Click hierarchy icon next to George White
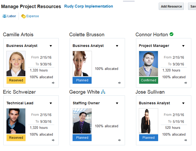Image resolution: width=196 pixels, height=151 pixels. coord(103,92)
